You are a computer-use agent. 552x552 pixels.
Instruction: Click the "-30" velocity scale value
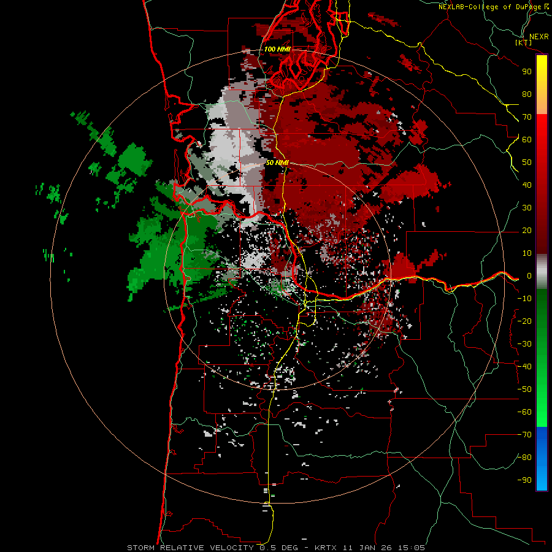pos(524,344)
